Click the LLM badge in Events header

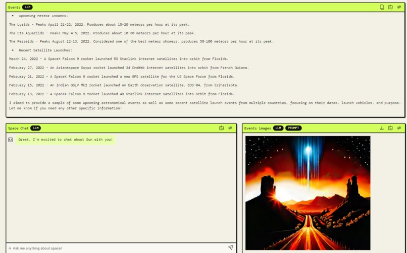27,7
